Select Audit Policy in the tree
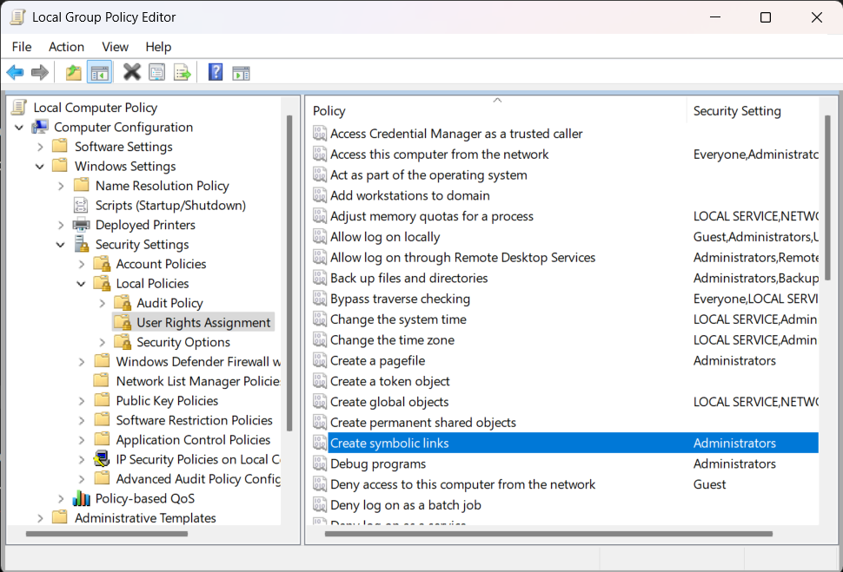This screenshot has width=843, height=572. pyautogui.click(x=169, y=303)
